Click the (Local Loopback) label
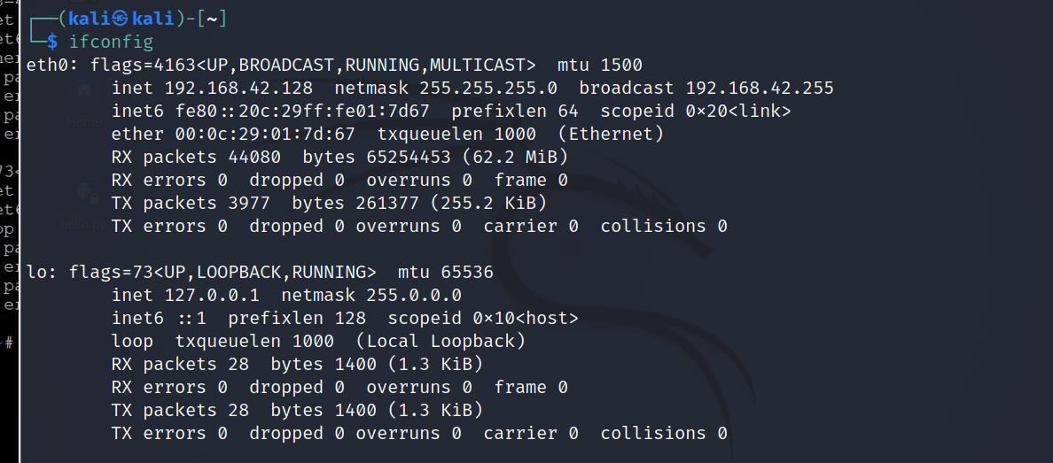 point(441,341)
